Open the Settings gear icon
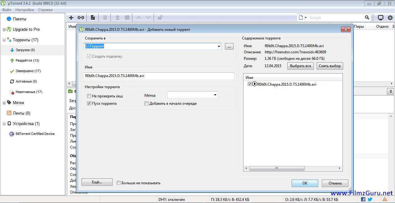This screenshot has width=395, height=203. (390, 18)
